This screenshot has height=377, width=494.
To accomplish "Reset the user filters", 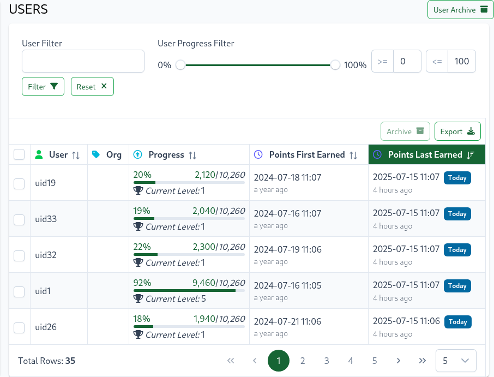I will (x=92, y=86).
